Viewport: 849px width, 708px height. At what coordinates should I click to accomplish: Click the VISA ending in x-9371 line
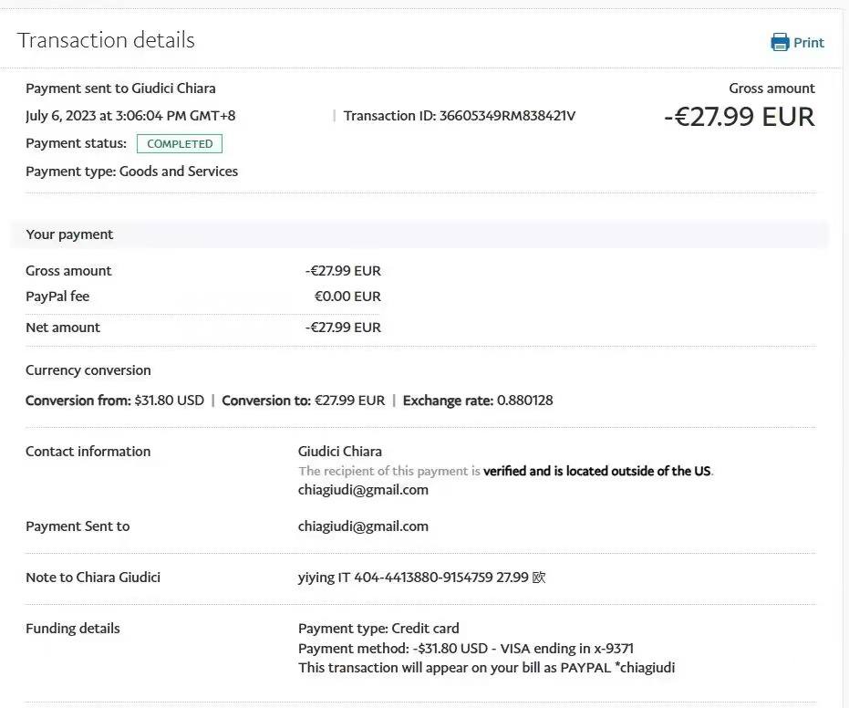click(465, 649)
